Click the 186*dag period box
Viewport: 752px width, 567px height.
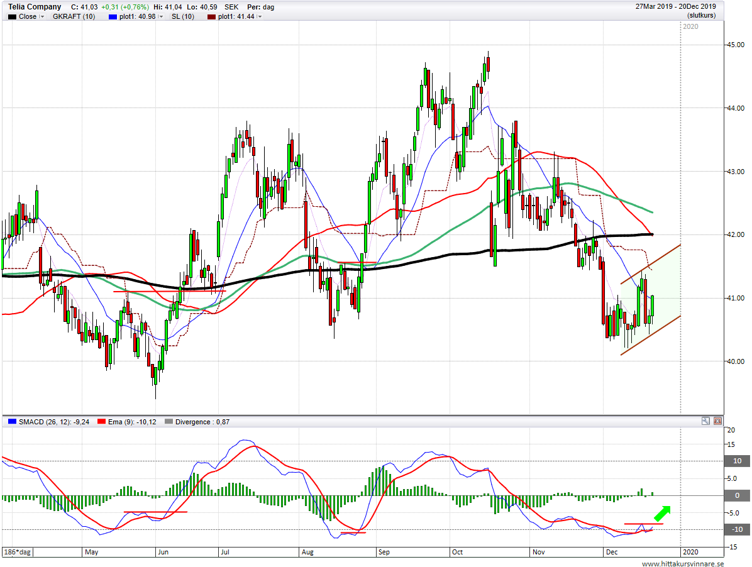17,552
